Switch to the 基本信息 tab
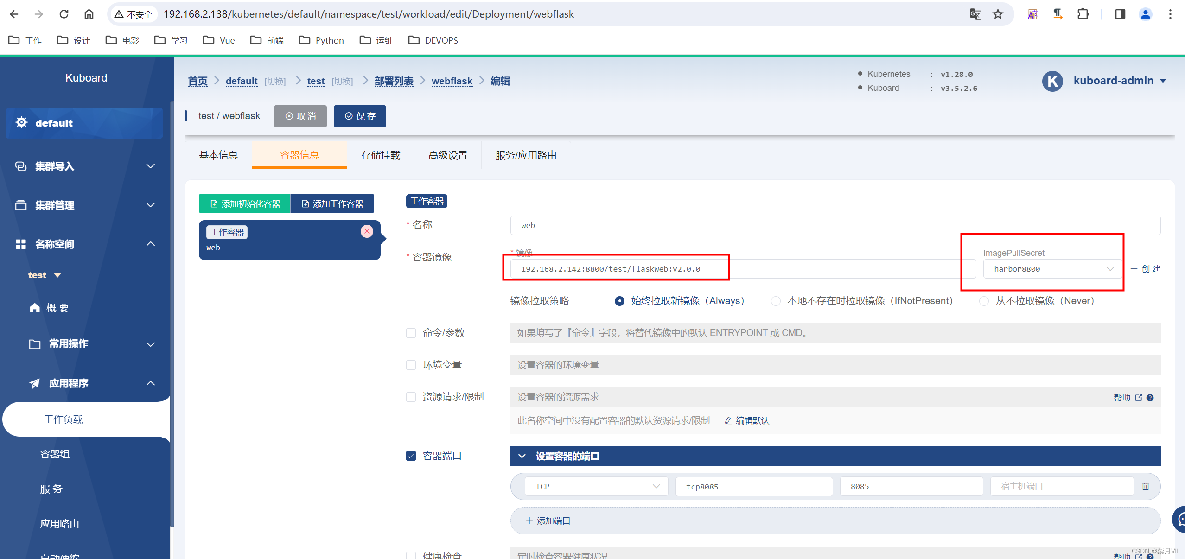1185x559 pixels. (218, 155)
